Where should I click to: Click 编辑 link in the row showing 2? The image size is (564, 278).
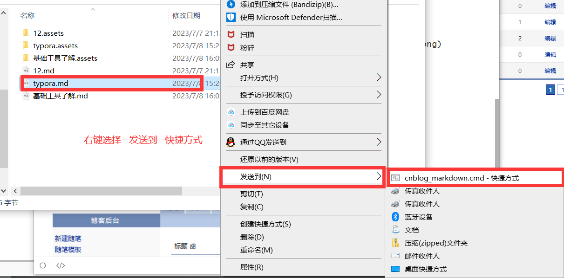(550, 38)
